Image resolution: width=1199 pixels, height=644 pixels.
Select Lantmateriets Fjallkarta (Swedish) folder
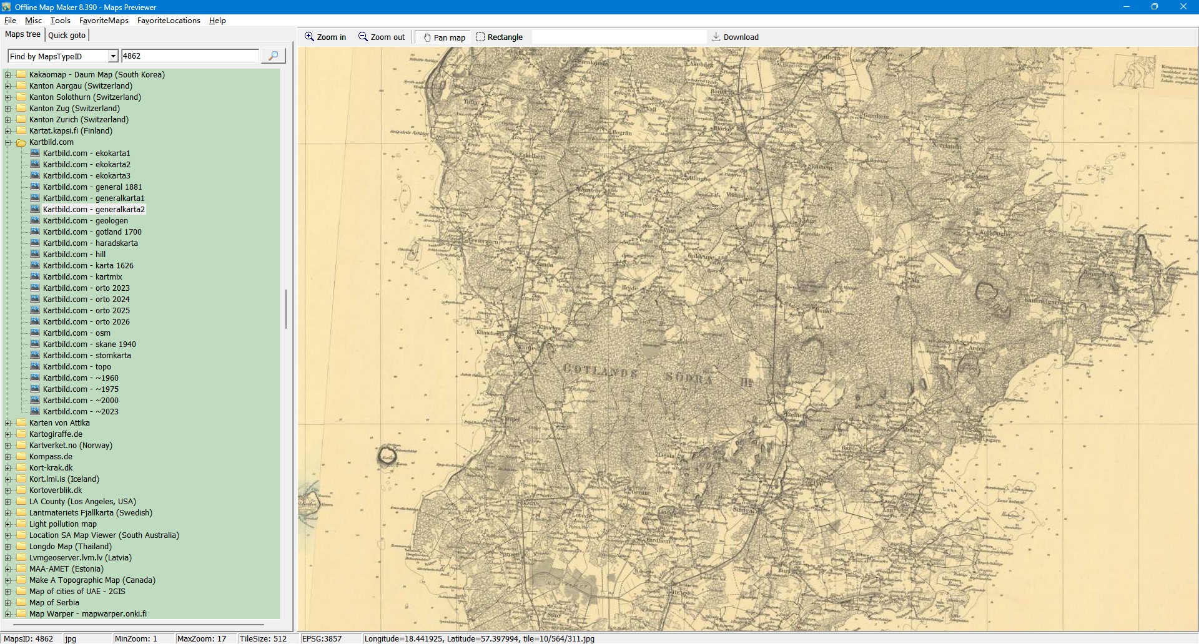tap(91, 513)
